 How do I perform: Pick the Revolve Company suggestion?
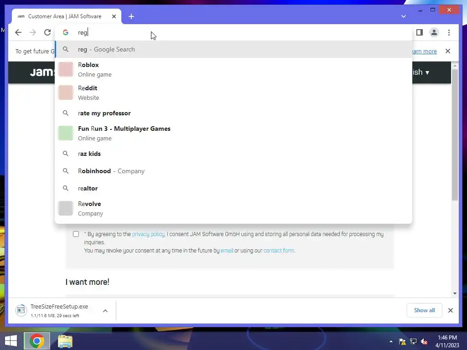click(234, 208)
